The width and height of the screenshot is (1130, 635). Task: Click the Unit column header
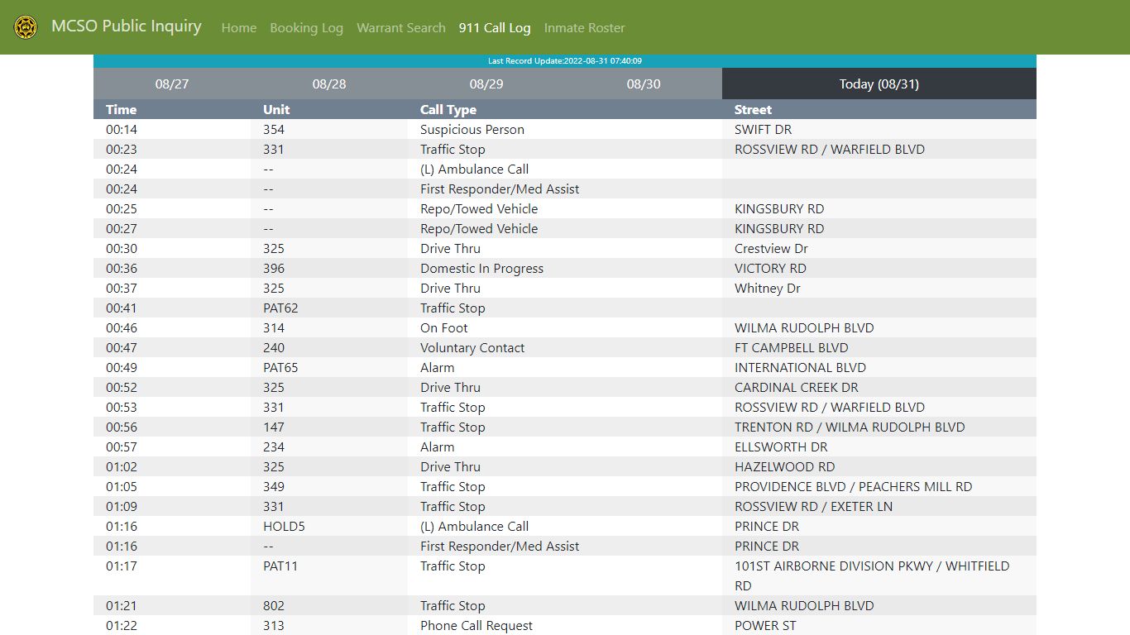pyautogui.click(x=329, y=109)
